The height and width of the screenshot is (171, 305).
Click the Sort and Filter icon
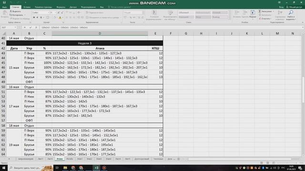[x=280, y=13]
